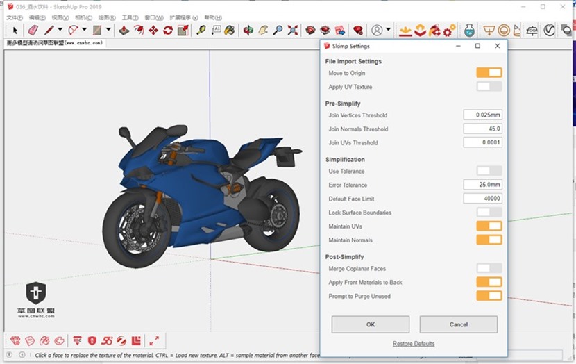The width and height of the screenshot is (576, 364).
Task: Click the blue flask toolbar icon
Action: click(x=469, y=31)
